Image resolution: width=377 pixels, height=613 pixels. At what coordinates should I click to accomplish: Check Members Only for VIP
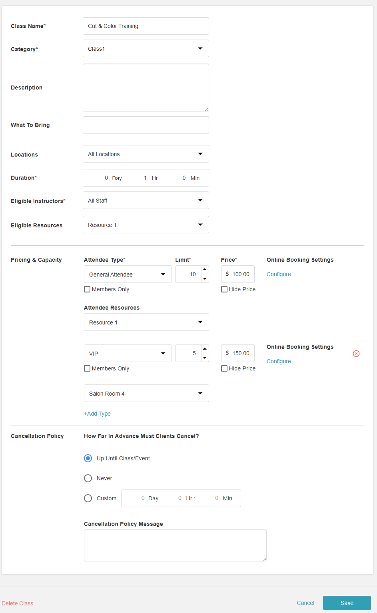click(87, 368)
